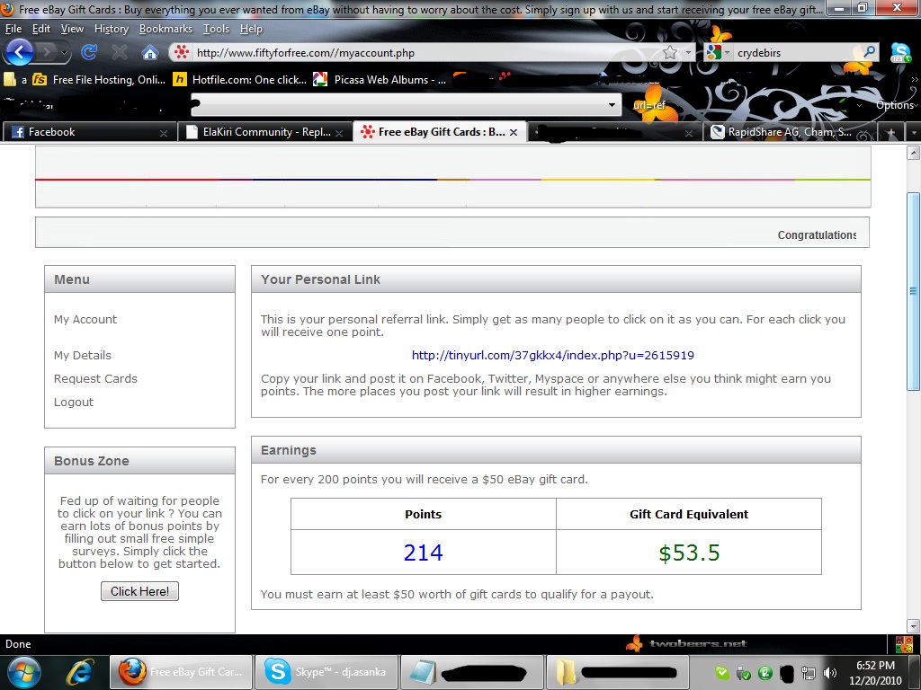Click the site favicon in address bar
Image resolution: width=921 pixels, height=690 pixels.
pyautogui.click(x=182, y=52)
